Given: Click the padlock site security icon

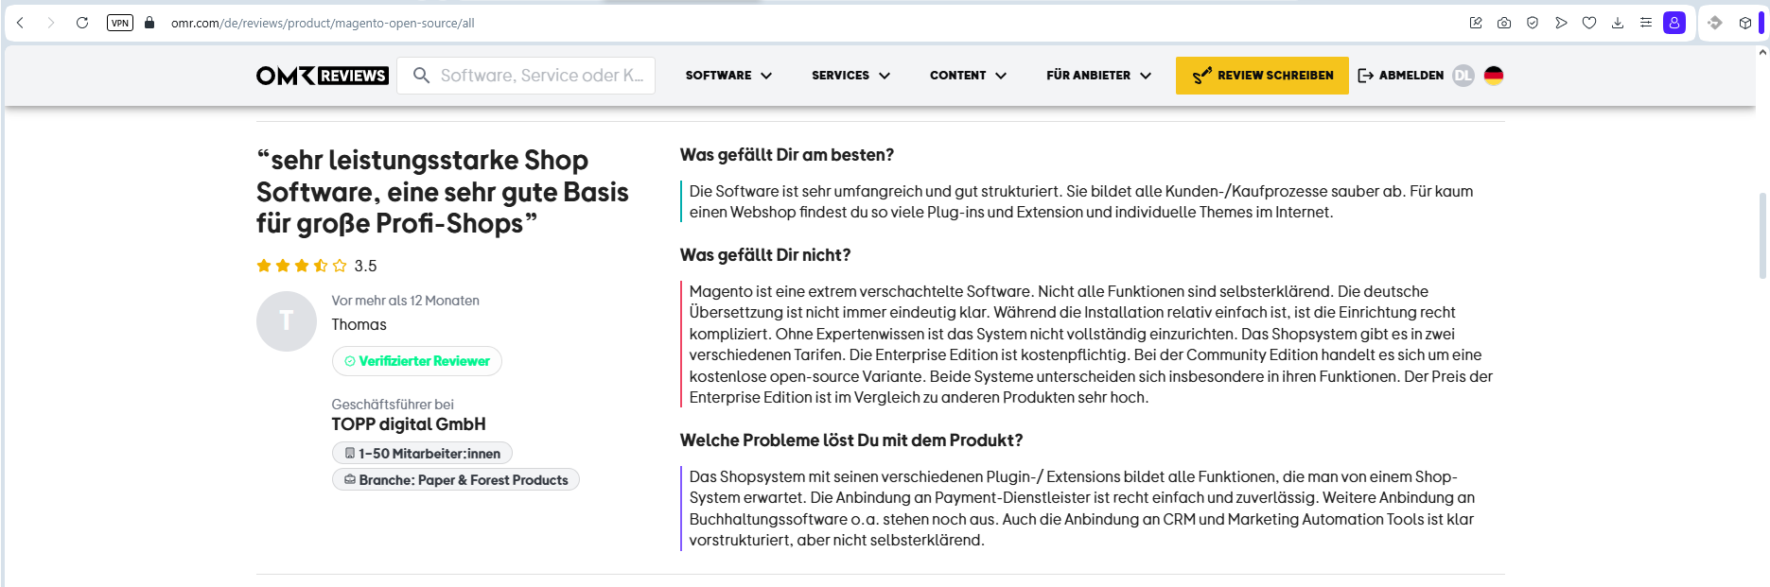Looking at the screenshot, I should [149, 23].
